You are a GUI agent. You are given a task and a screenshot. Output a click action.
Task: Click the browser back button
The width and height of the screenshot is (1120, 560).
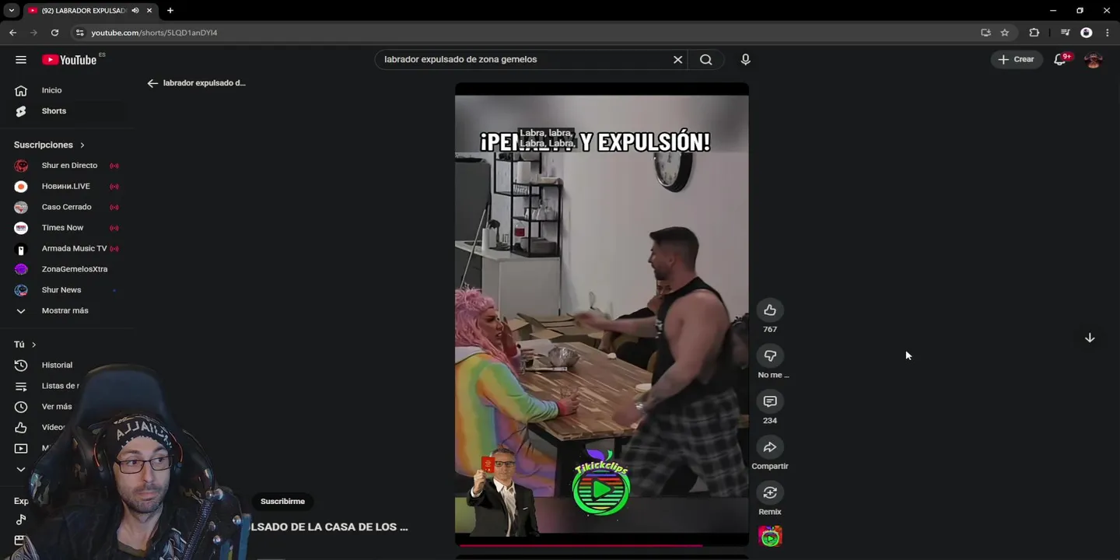pos(12,33)
